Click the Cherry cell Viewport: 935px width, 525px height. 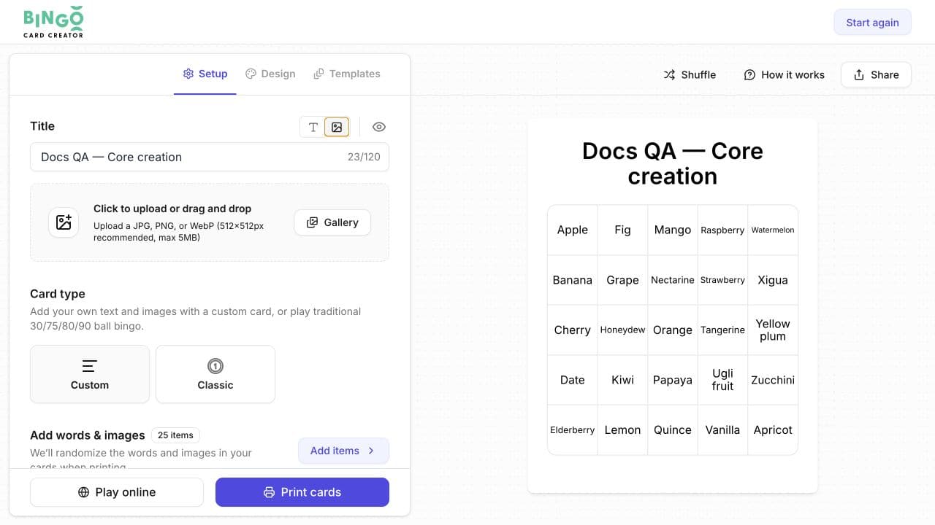pos(573,330)
